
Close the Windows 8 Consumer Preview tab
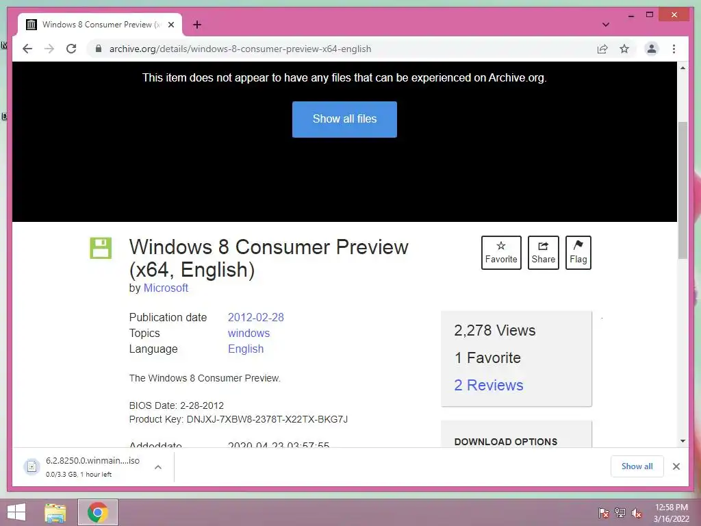(x=171, y=25)
